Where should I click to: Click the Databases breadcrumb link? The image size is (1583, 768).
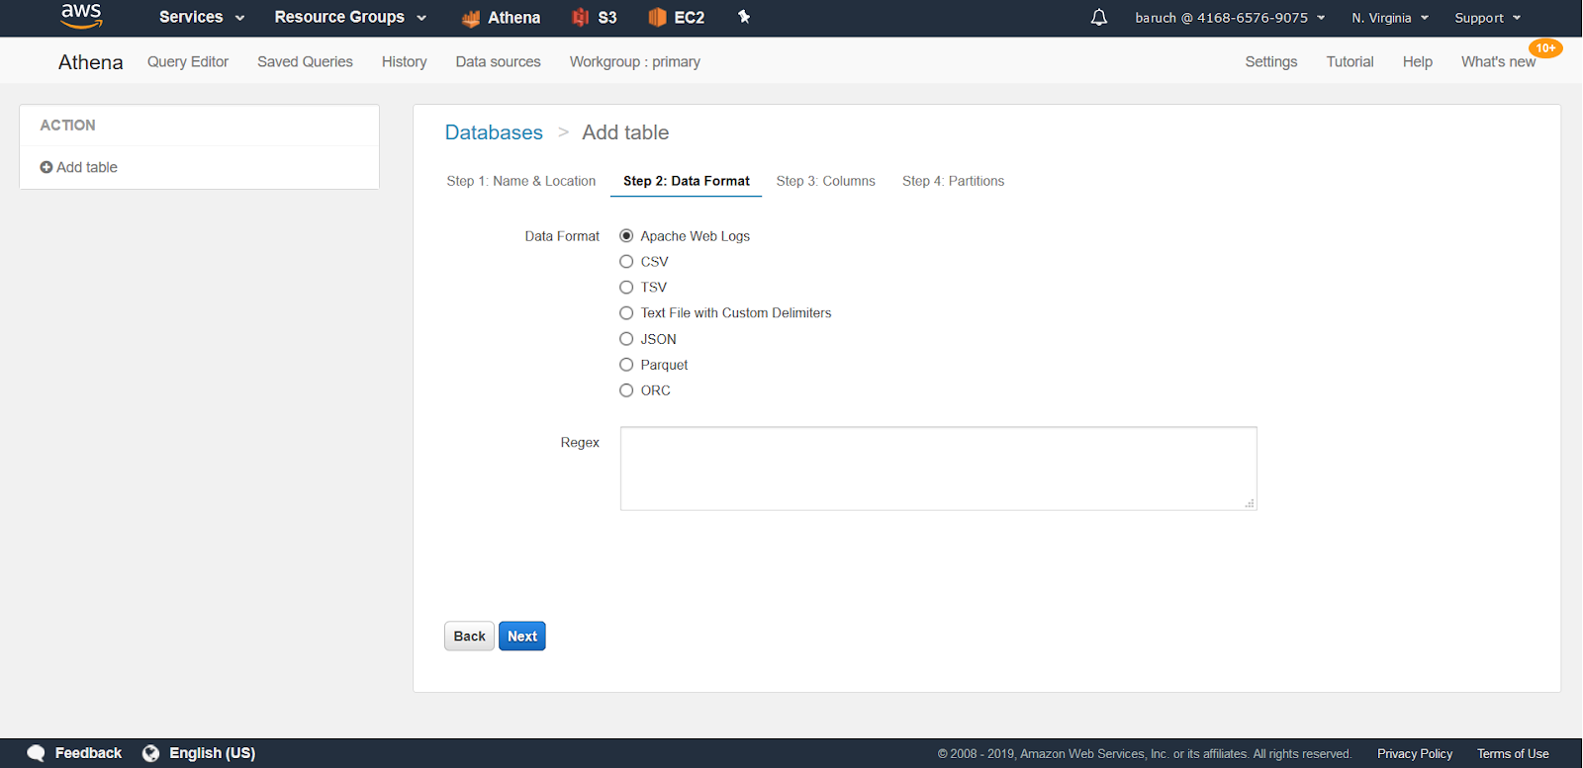(494, 132)
